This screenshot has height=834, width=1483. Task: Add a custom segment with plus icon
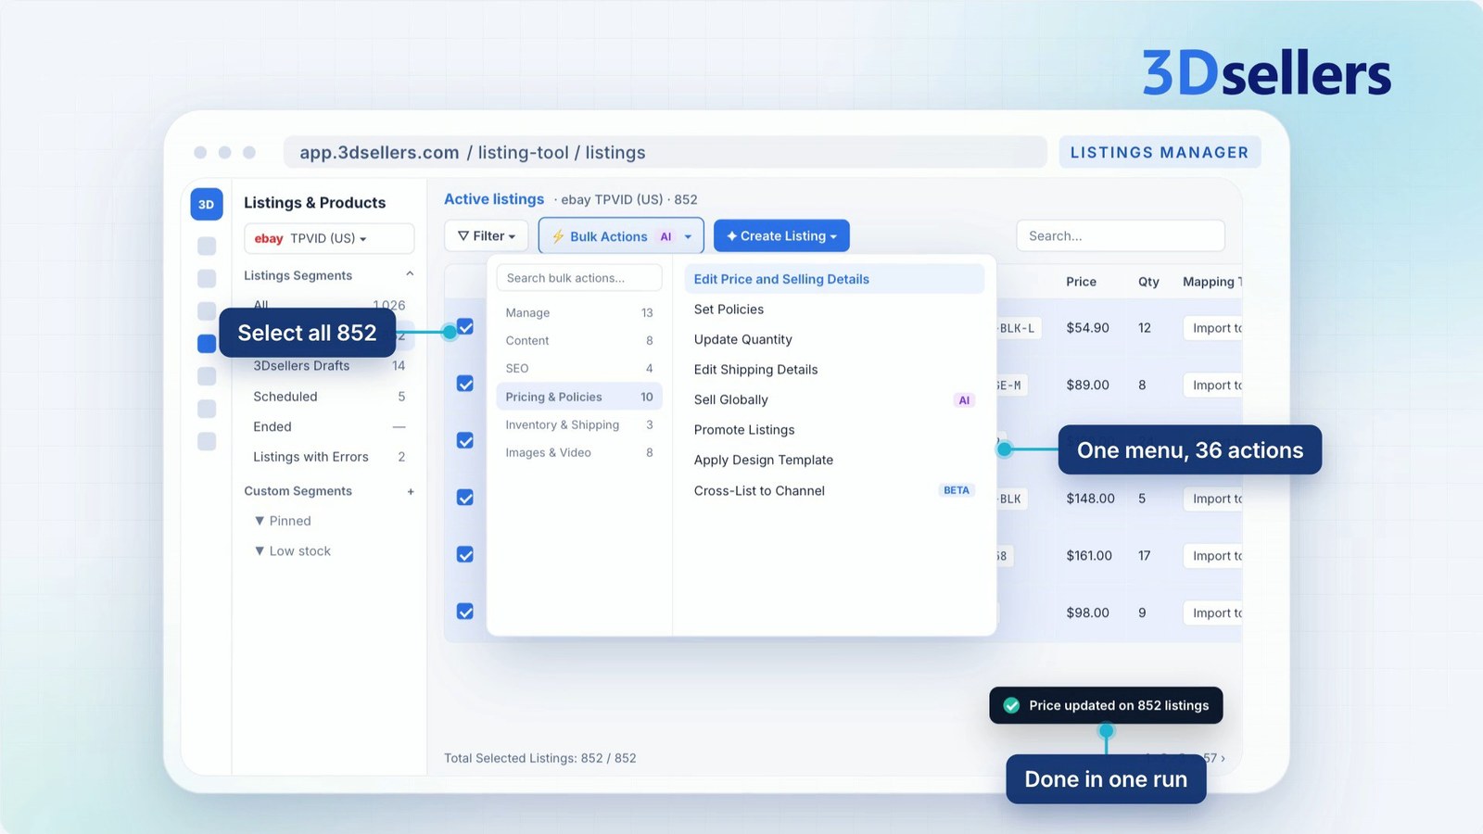click(x=411, y=491)
